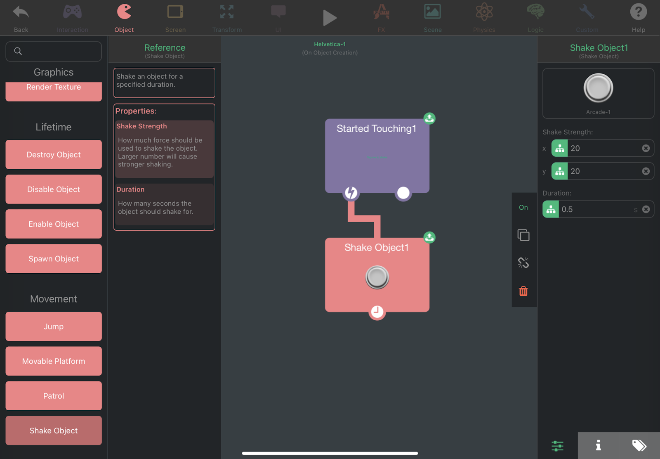Clear the Duration value
This screenshot has width=660, height=459.
pos(646,209)
